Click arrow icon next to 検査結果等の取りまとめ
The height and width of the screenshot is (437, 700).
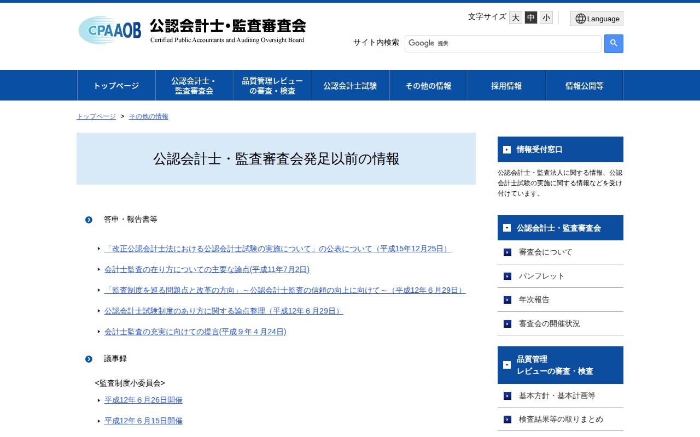tap(507, 420)
